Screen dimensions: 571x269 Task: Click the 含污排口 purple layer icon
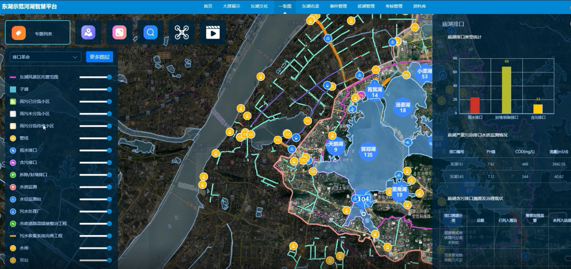[13, 163]
